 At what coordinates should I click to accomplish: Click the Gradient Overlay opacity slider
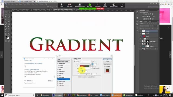[x=85, y=64]
